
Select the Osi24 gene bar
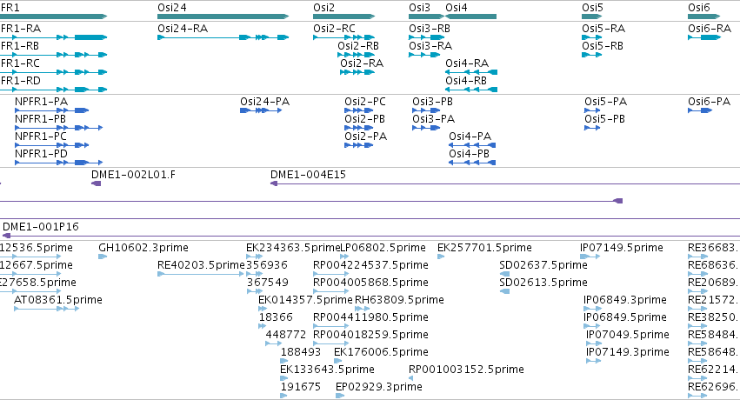coord(223,17)
